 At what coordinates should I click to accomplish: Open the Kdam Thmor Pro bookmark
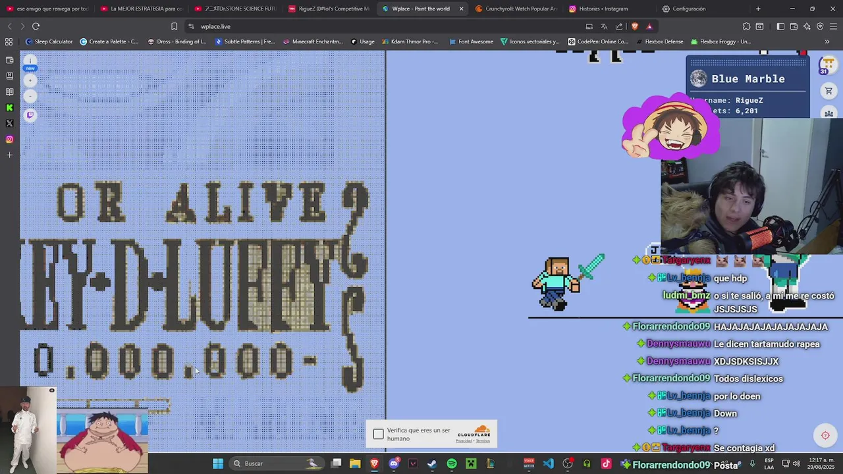tap(410, 41)
